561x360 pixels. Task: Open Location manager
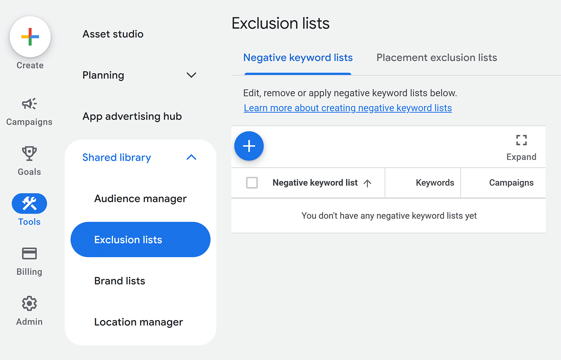[x=138, y=322]
